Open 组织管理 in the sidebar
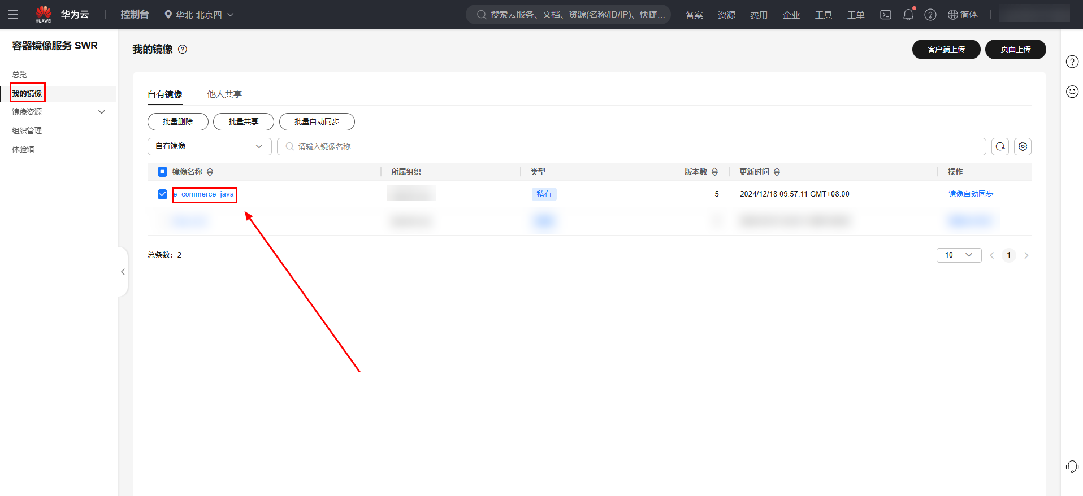The height and width of the screenshot is (496, 1083). click(27, 130)
